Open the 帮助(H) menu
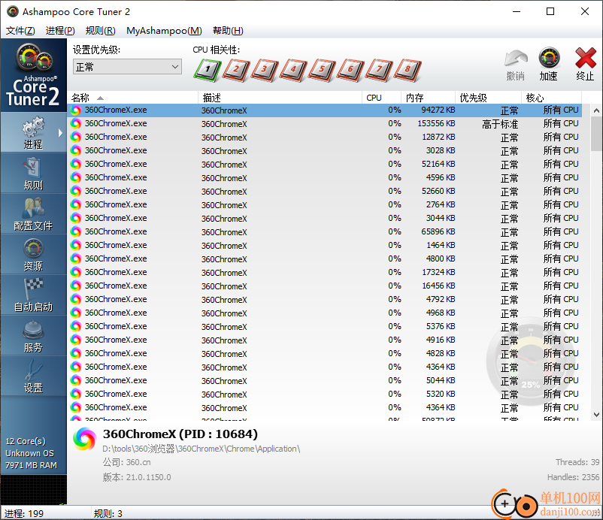603x520 pixels. pyautogui.click(x=228, y=31)
